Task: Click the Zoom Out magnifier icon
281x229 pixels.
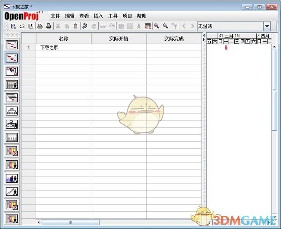Action: point(166,26)
